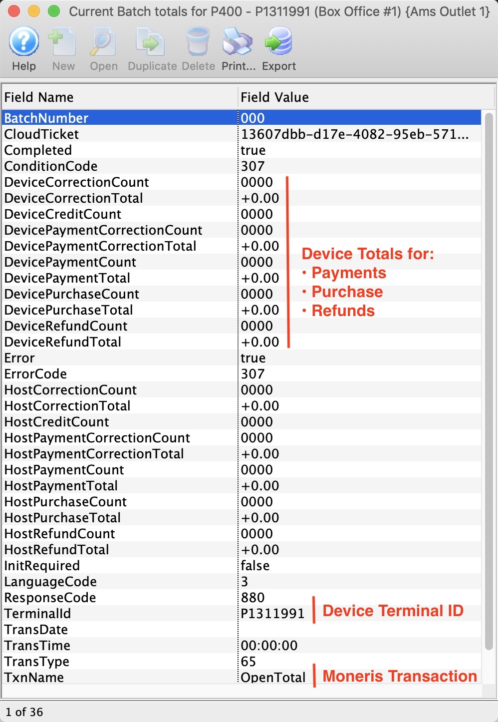Select the DeviceRefundCount row
Viewport: 498px width, 722px height.
(x=242, y=326)
